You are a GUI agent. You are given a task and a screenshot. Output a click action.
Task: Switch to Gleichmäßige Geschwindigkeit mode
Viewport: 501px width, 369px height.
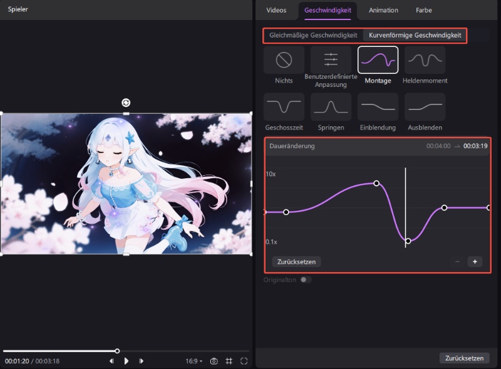coord(313,36)
